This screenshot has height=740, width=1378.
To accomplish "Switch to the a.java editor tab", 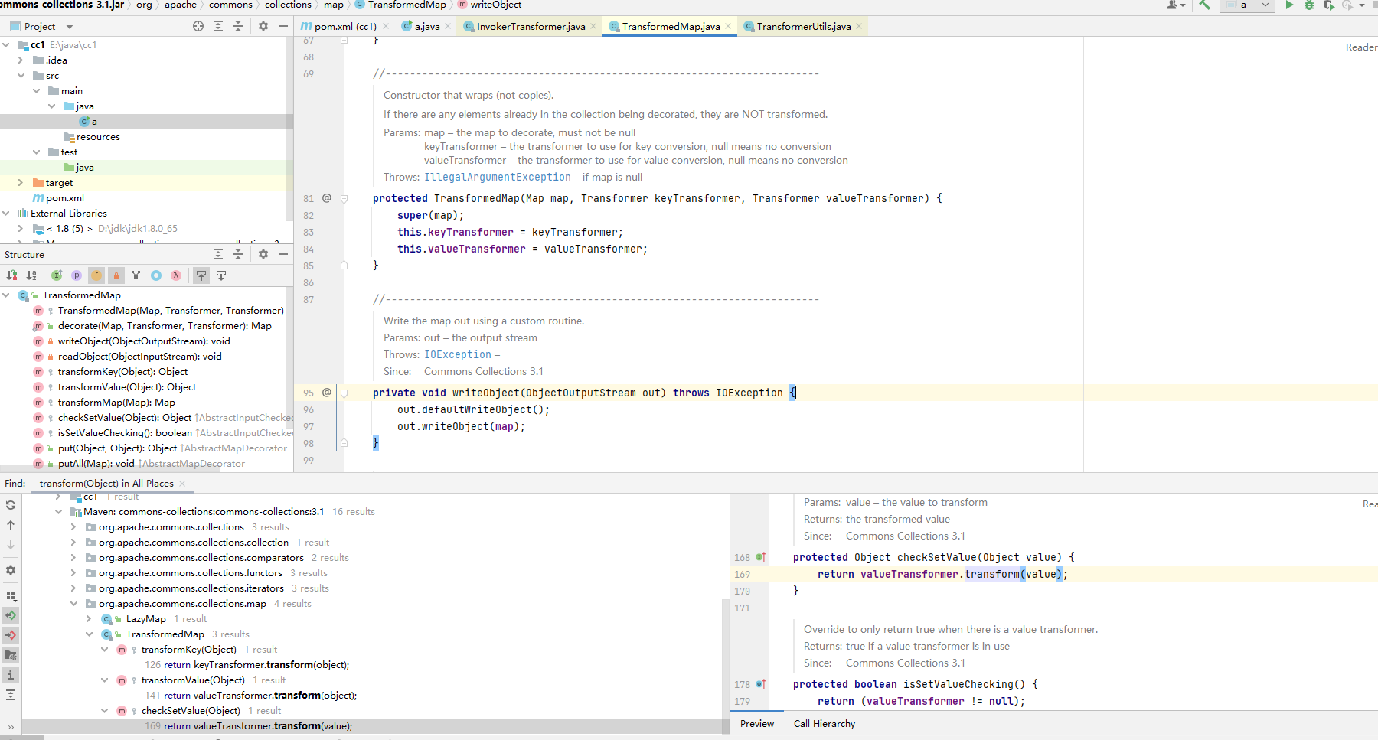I will (x=426, y=26).
